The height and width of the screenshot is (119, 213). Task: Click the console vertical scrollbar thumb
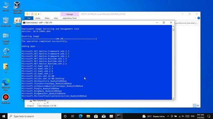point(173,29)
